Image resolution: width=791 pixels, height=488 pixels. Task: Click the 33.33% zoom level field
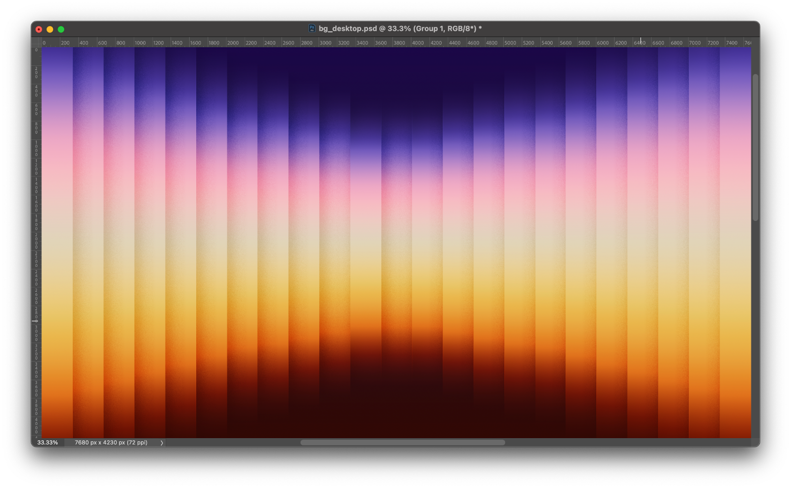[x=47, y=443]
